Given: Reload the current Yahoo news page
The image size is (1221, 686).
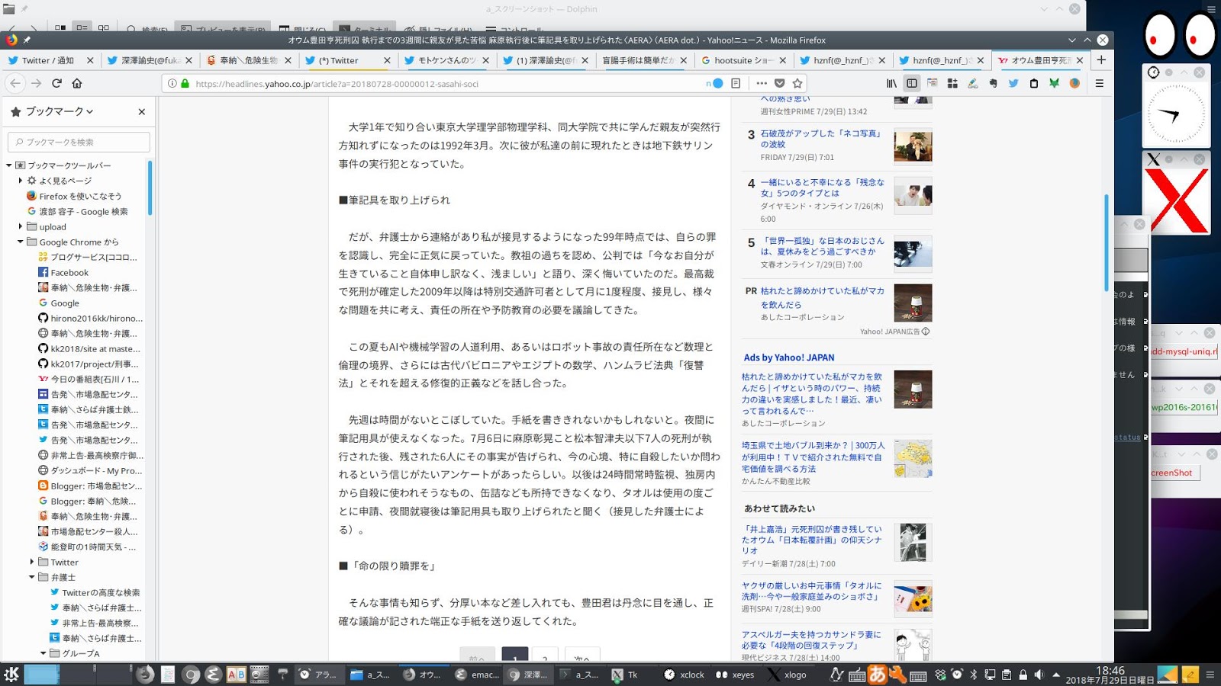Looking at the screenshot, I should 56,83.
